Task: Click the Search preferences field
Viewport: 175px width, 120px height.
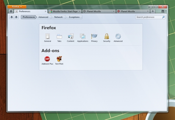Action: [150, 17]
